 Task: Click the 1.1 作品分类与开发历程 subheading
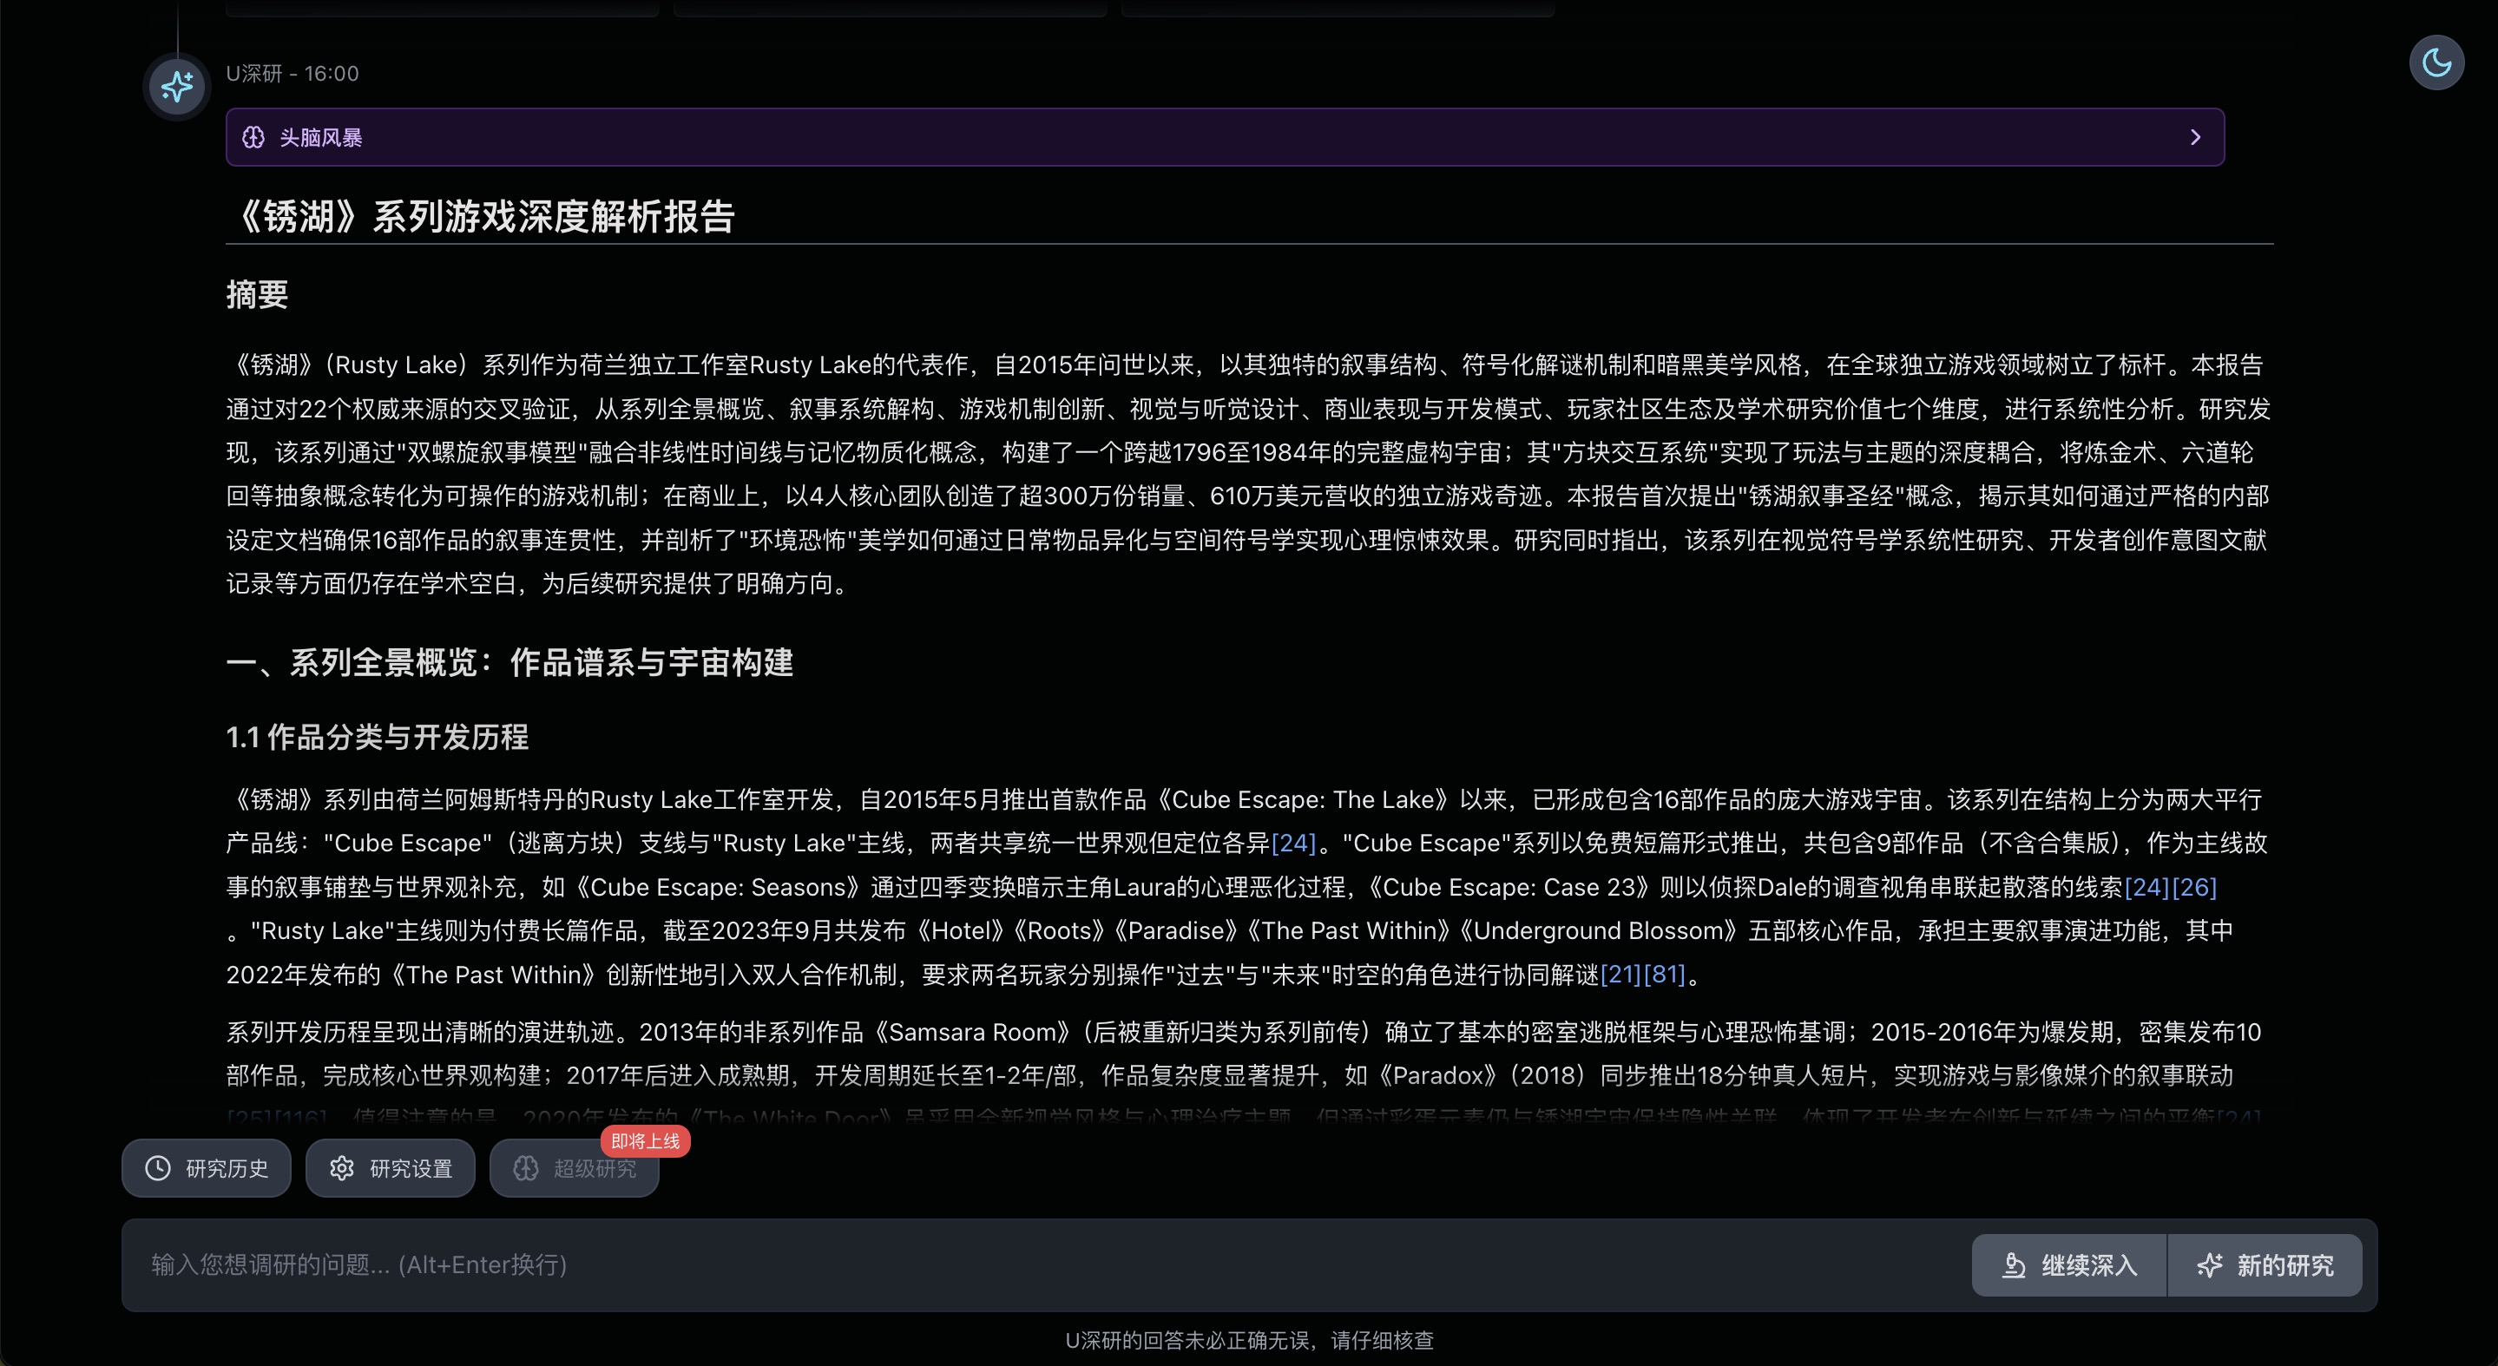pos(378,737)
